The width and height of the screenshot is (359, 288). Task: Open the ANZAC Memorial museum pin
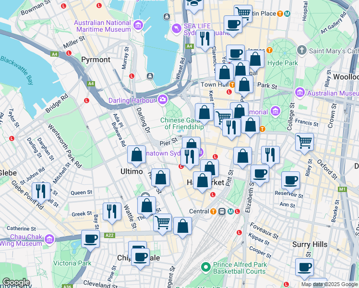tap(275, 112)
